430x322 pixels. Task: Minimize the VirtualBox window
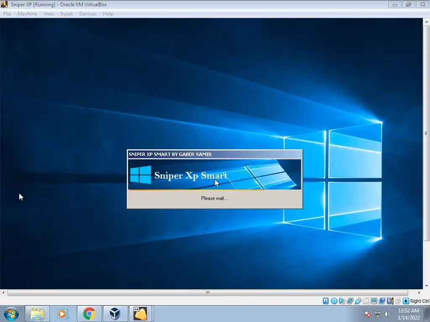pos(395,4)
